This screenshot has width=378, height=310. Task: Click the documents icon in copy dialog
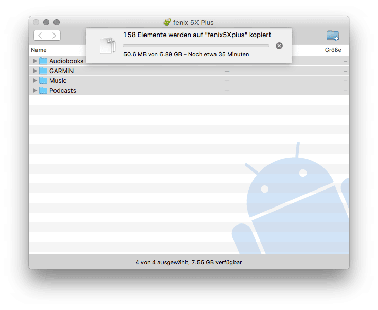(x=108, y=45)
